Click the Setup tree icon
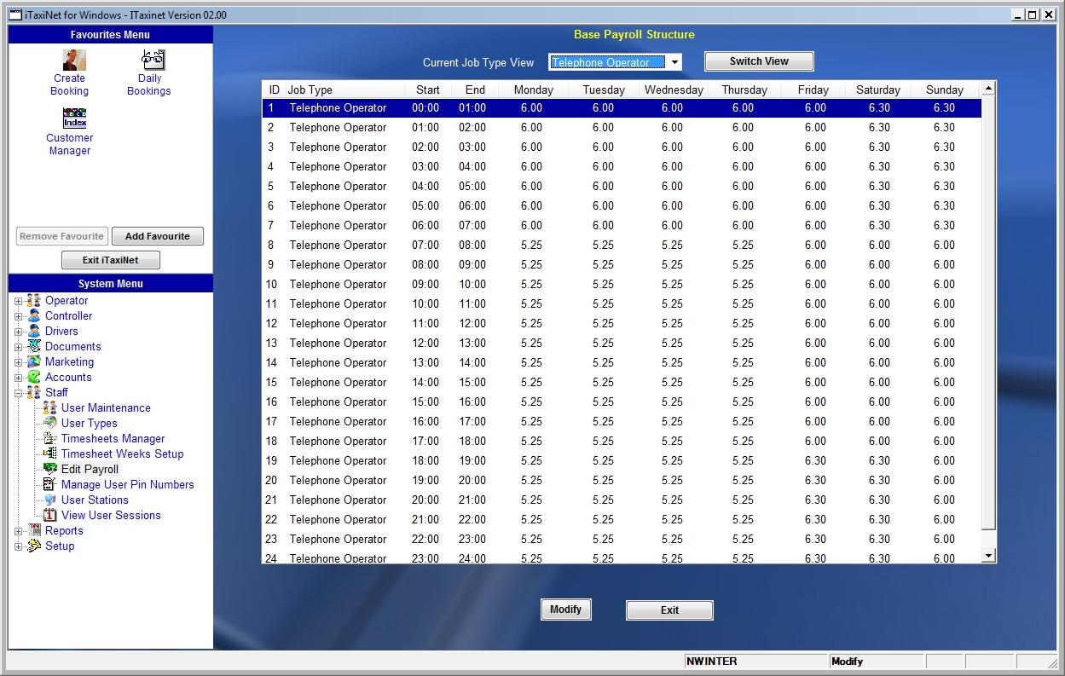Screen dimensions: 1065x676 point(33,546)
